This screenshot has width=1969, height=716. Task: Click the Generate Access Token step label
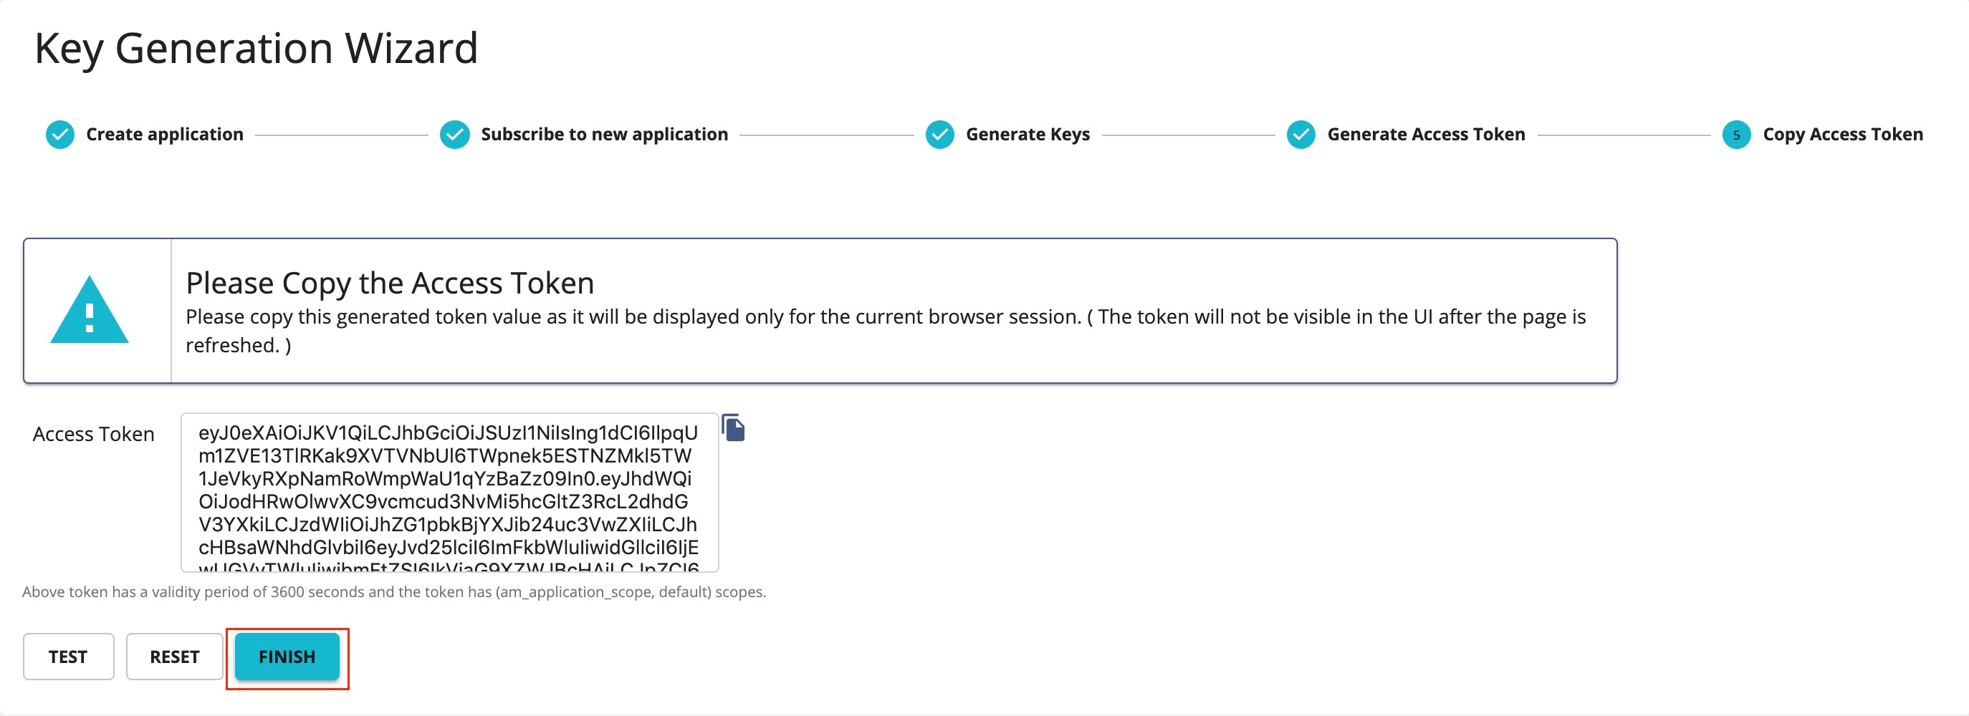pos(1427,133)
